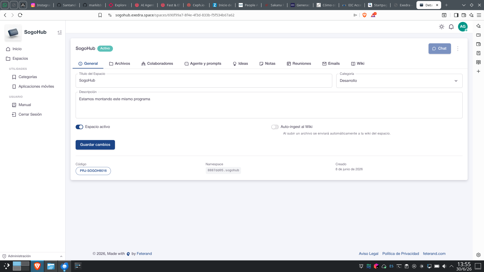
Task: Click the 8887dd05.sogohub namespace value
Action: 223,171
